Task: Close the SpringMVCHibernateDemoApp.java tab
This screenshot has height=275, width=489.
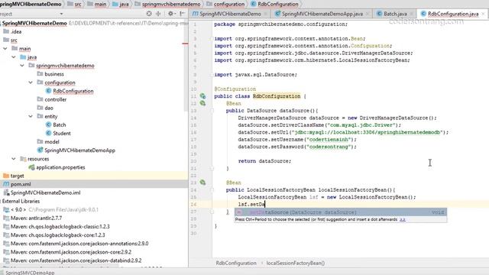Action: click(x=367, y=14)
